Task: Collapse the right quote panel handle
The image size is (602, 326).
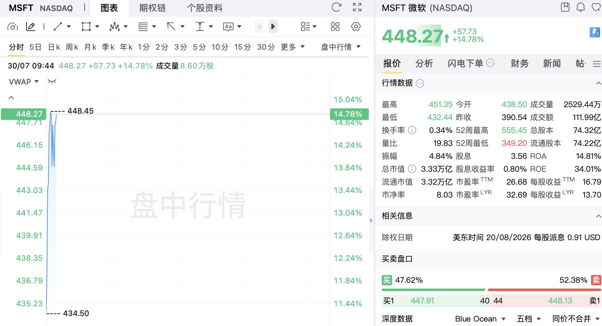Action: (371, 220)
